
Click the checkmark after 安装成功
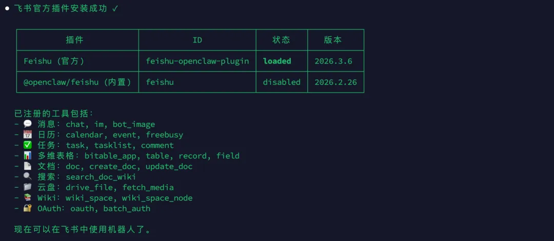(x=114, y=9)
